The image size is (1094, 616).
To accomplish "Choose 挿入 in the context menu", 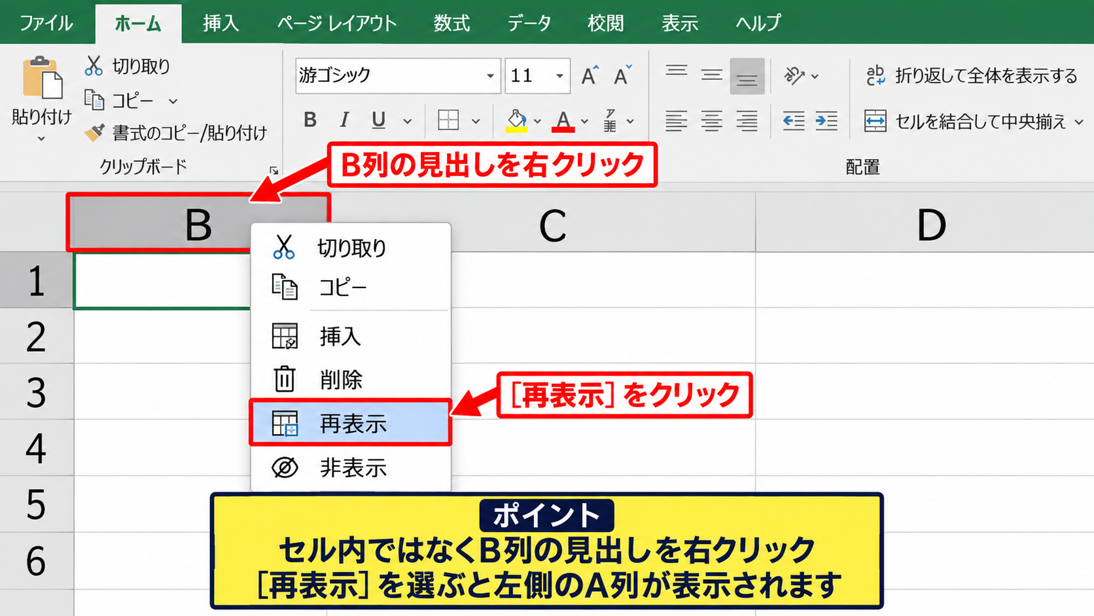I will [x=351, y=336].
